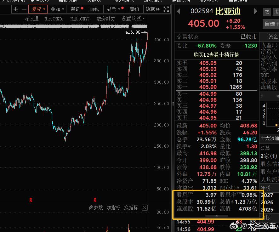279x232 pixels.
Task: Click 加指标 to add indicator
Action: (114, 207)
